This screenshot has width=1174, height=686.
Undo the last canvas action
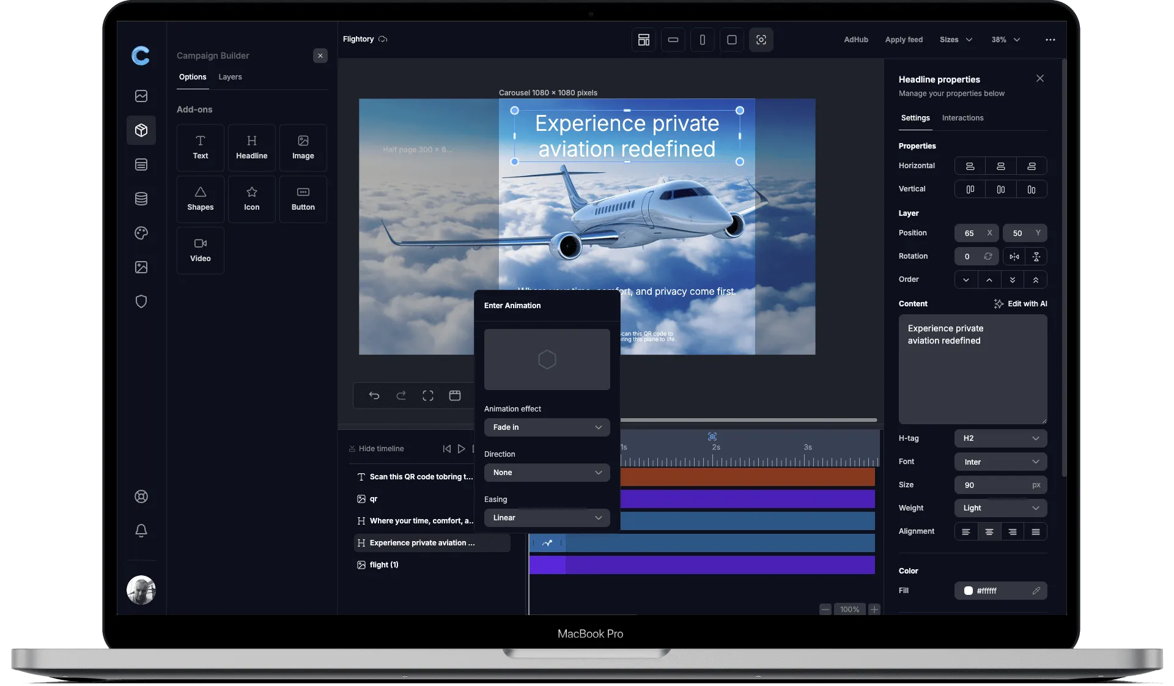[x=374, y=396]
